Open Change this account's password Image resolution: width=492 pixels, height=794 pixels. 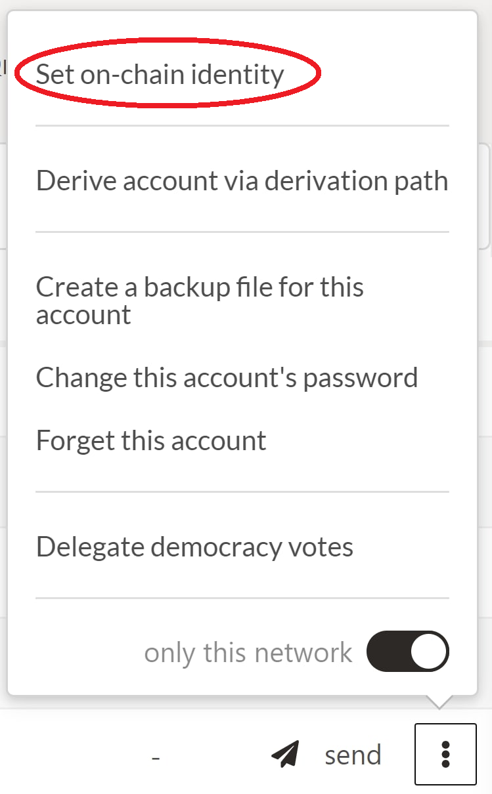point(227,378)
